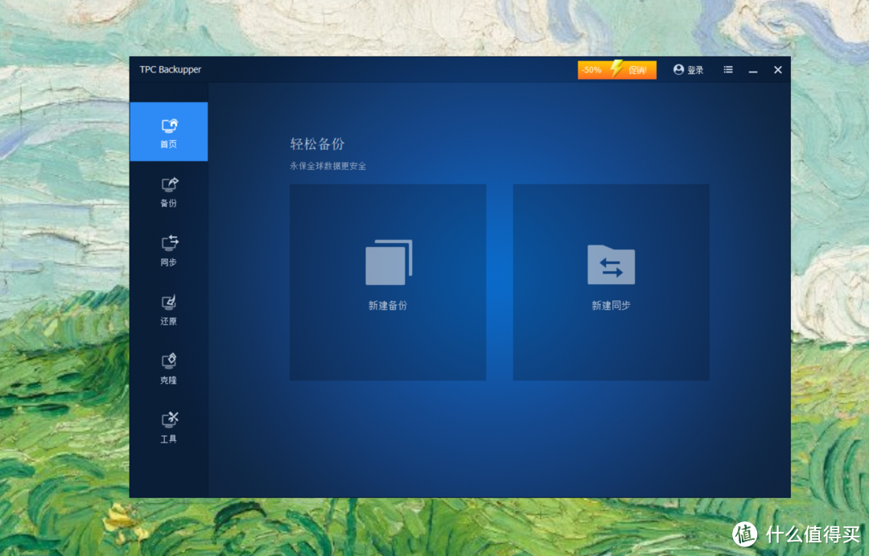Image resolution: width=869 pixels, height=556 pixels.
Task: Click 登录 to log in
Action: coord(688,70)
